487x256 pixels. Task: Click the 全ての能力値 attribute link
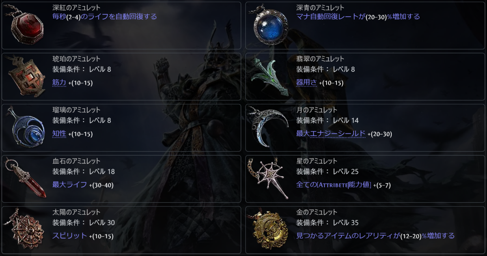pyautogui.click(x=334, y=185)
